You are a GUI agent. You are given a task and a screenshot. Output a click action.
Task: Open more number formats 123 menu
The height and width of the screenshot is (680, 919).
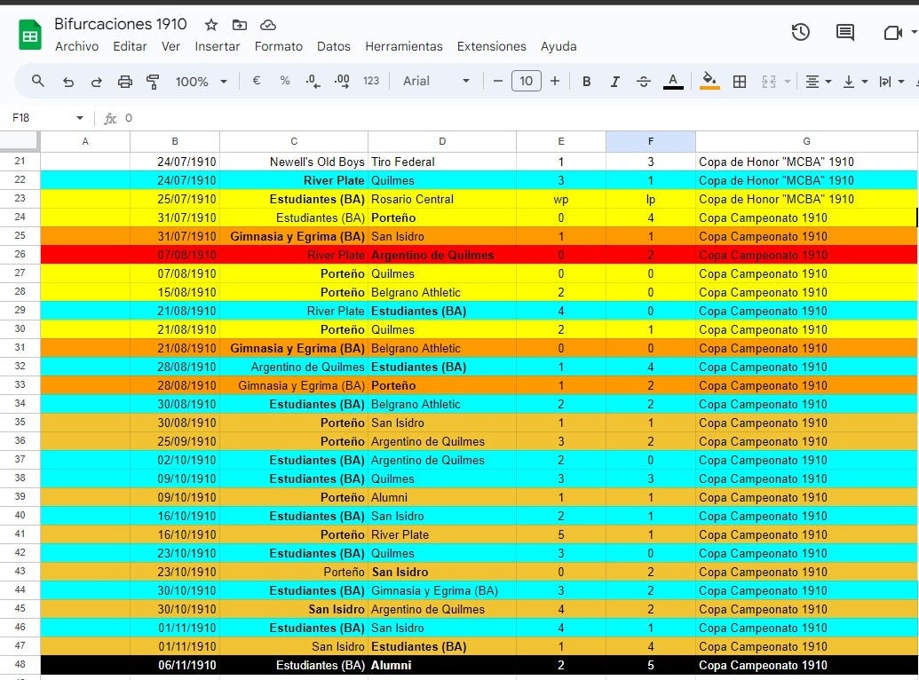pyautogui.click(x=371, y=81)
